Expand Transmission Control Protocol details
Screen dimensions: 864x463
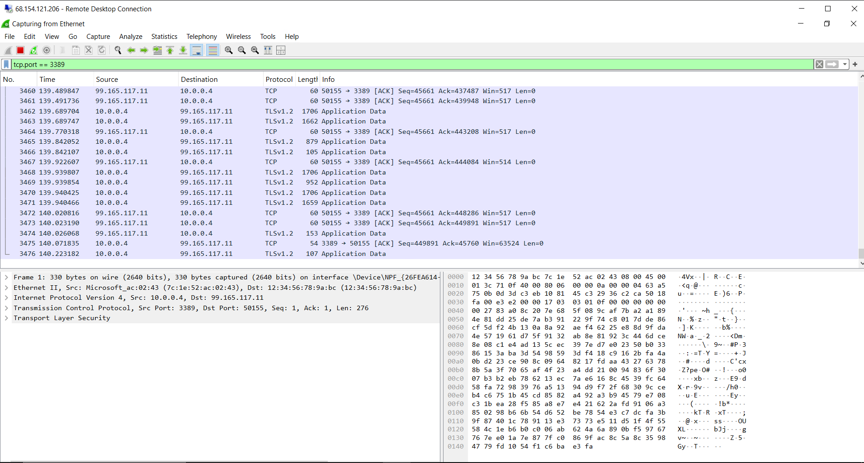[6, 308]
